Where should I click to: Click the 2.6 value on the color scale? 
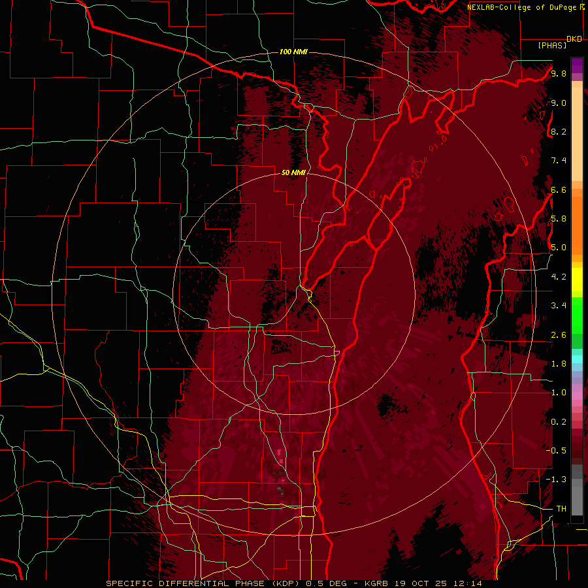point(559,335)
